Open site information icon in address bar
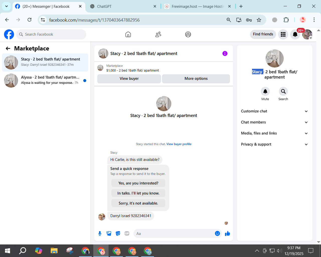This screenshot has width=321, height=257. pos(43,20)
